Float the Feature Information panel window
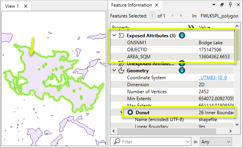 click(222, 5)
